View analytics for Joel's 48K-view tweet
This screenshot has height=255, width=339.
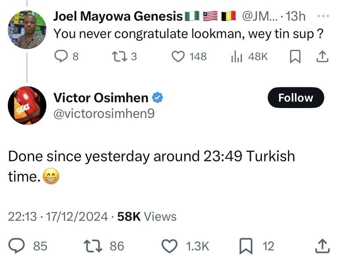tap(237, 56)
